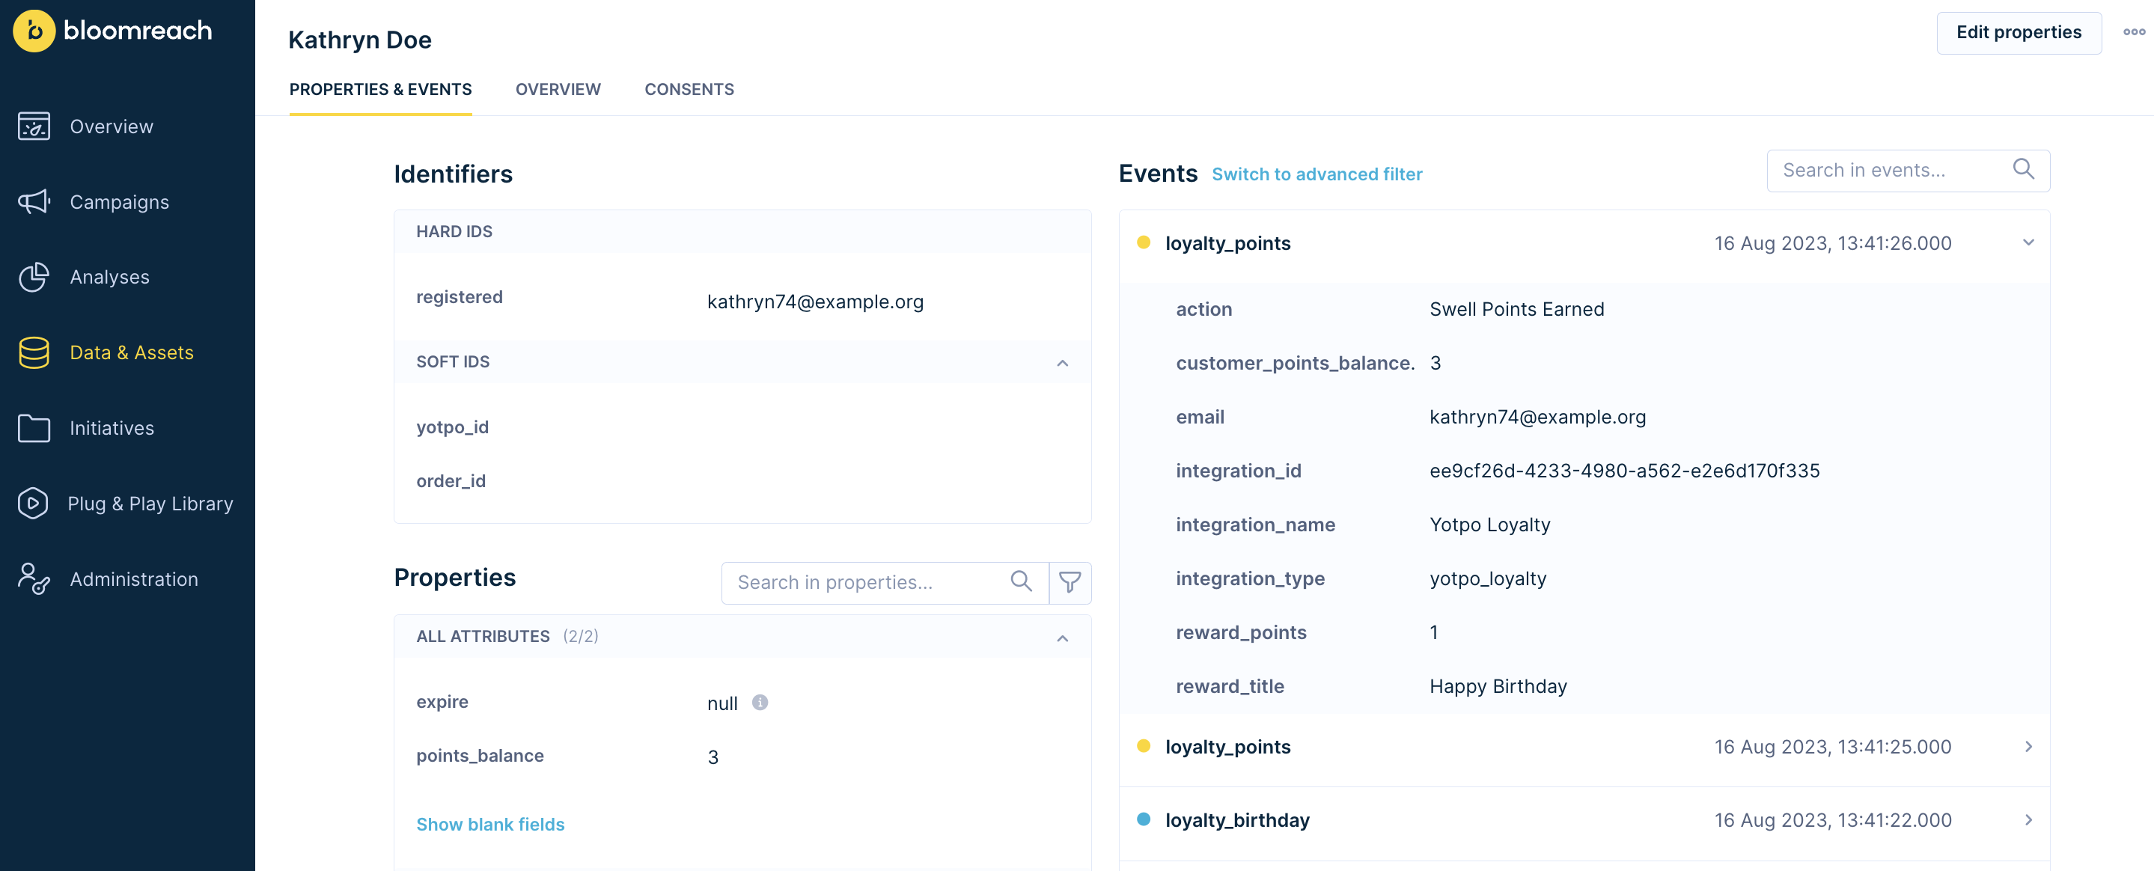This screenshot has width=2154, height=871.
Task: Click the properties filter funnel icon
Action: click(1070, 581)
